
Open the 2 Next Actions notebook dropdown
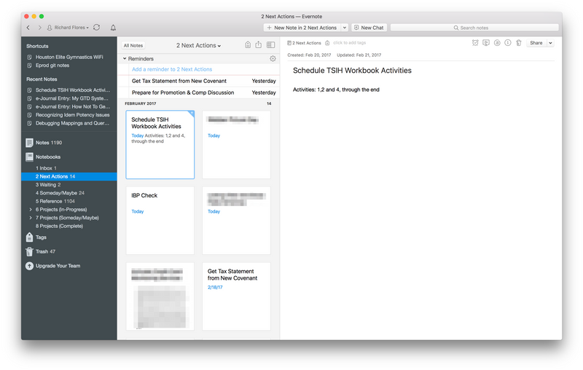(x=198, y=45)
